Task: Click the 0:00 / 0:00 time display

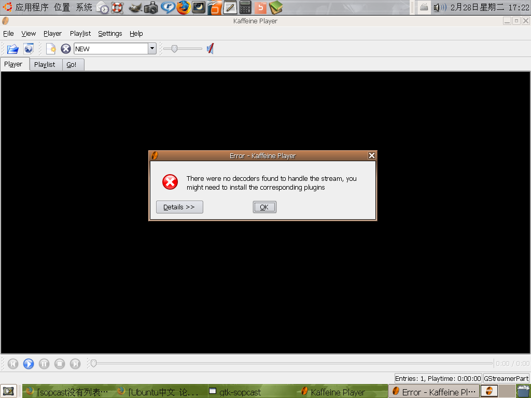Action: (512, 364)
